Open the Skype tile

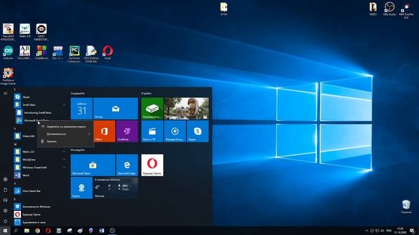point(198,131)
